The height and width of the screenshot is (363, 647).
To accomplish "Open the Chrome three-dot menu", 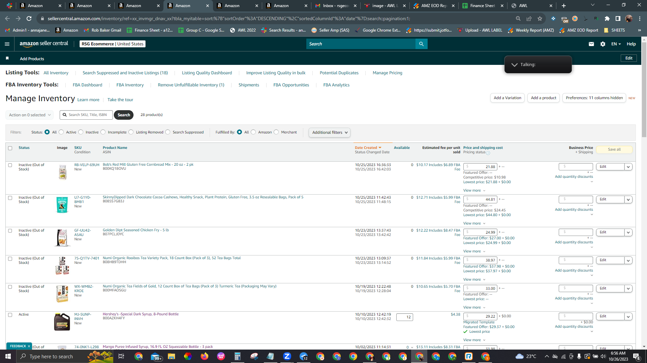I will [640, 18].
